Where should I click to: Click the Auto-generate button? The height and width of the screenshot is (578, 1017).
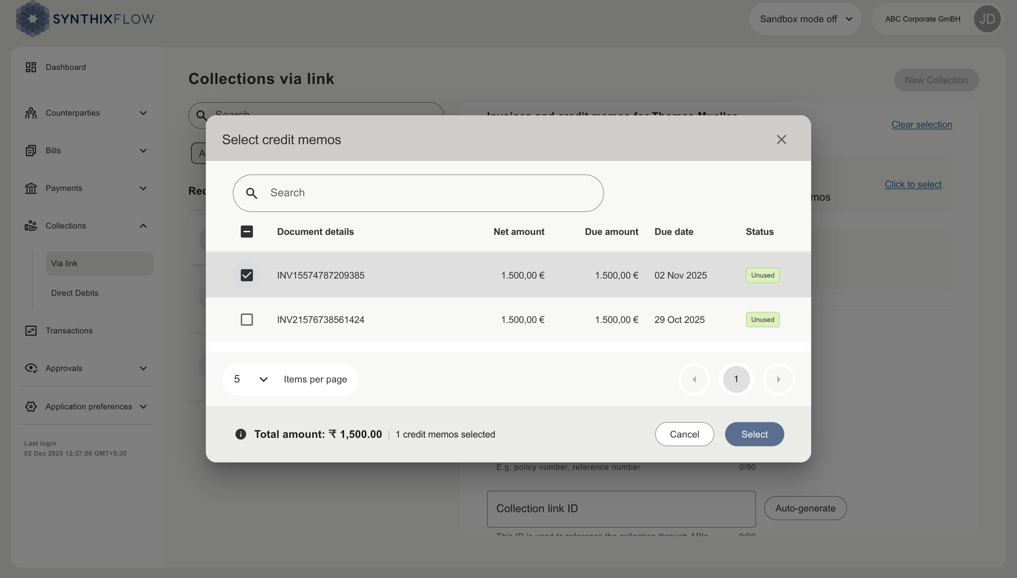[805, 508]
